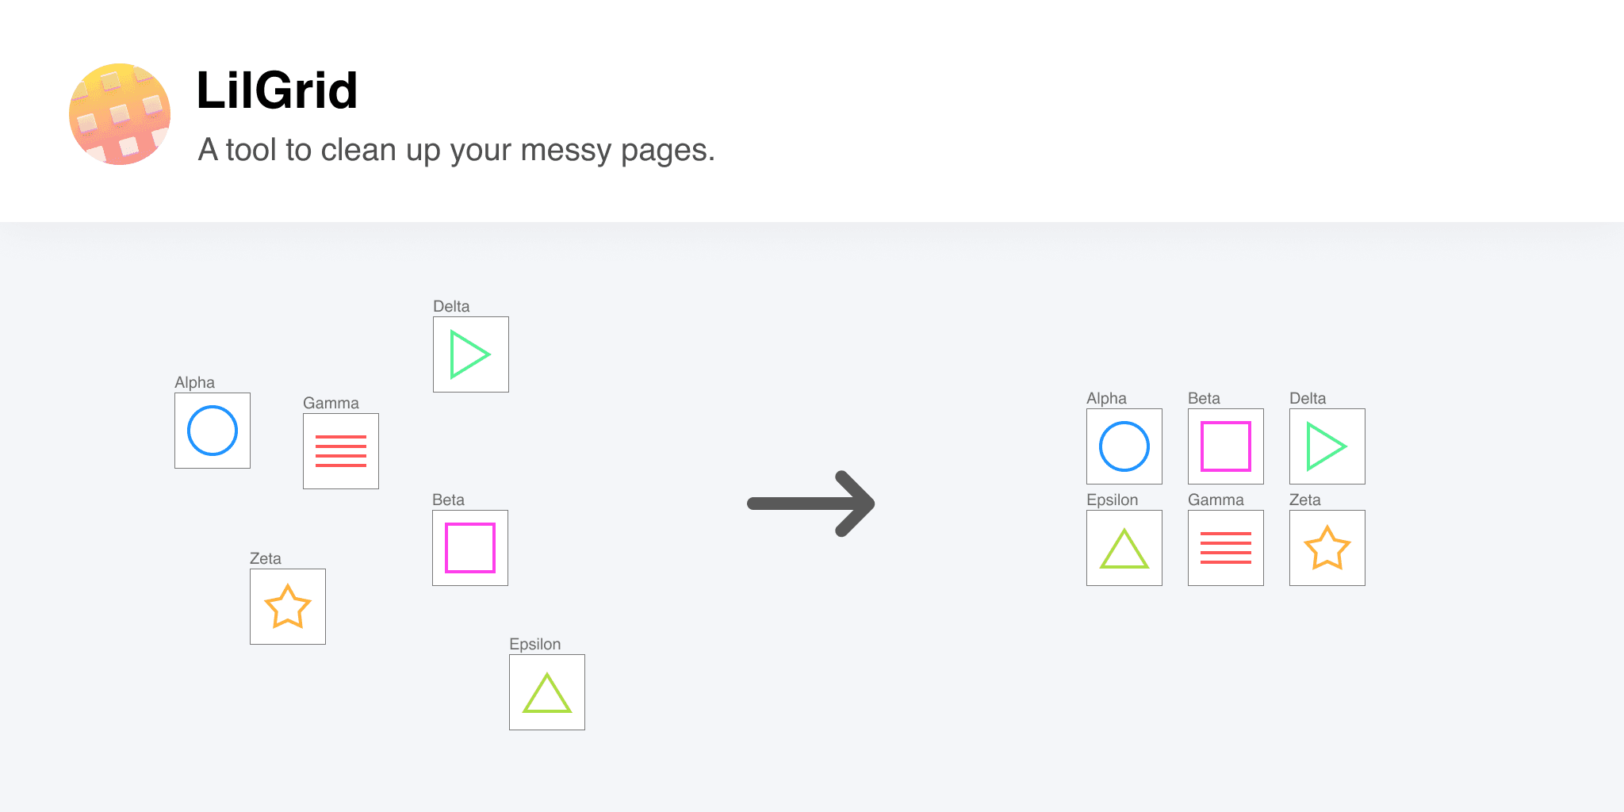1624x812 pixels.
Task: Click the "Zeta" text label above the scattered star
Action: pyautogui.click(x=265, y=558)
